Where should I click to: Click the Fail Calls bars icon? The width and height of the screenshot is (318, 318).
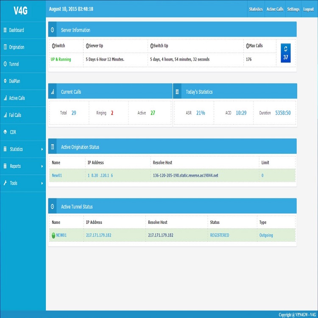[x=5, y=115]
